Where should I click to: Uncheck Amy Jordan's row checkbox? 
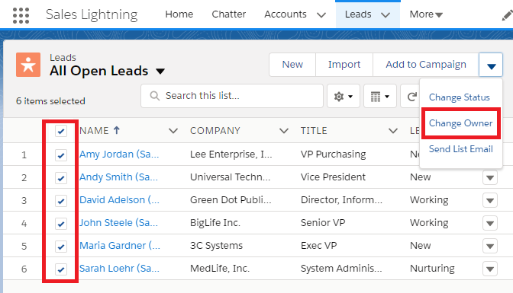coord(61,155)
